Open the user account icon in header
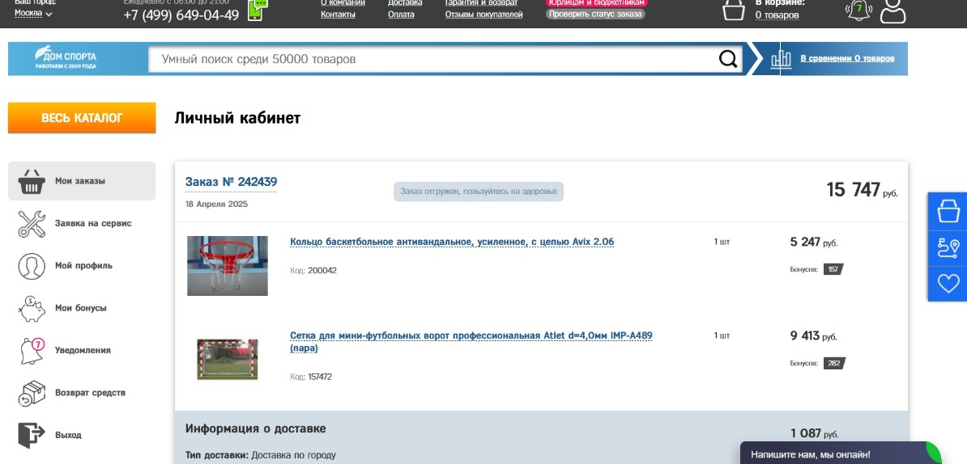Image resolution: width=967 pixels, height=464 pixels. [892, 11]
